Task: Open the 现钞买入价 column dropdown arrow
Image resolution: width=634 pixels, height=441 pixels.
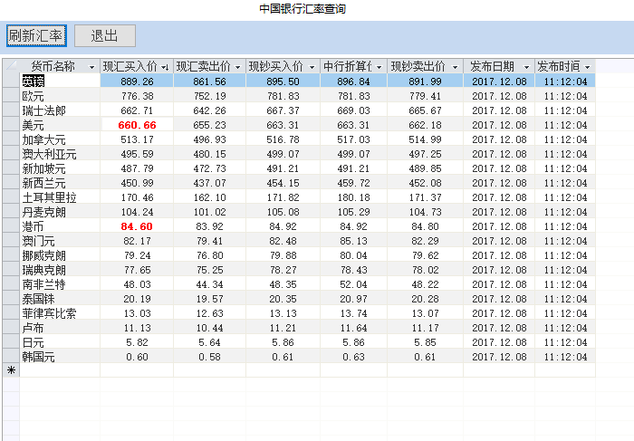Action: click(x=312, y=67)
